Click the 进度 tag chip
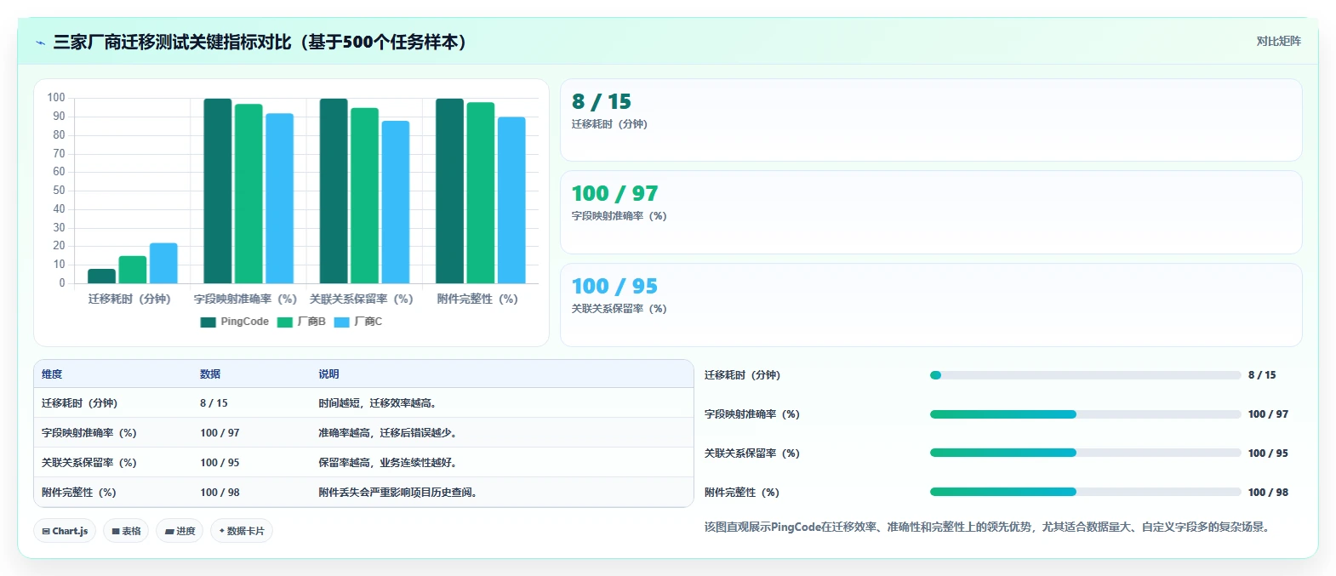The image size is (1336, 576). [x=180, y=531]
